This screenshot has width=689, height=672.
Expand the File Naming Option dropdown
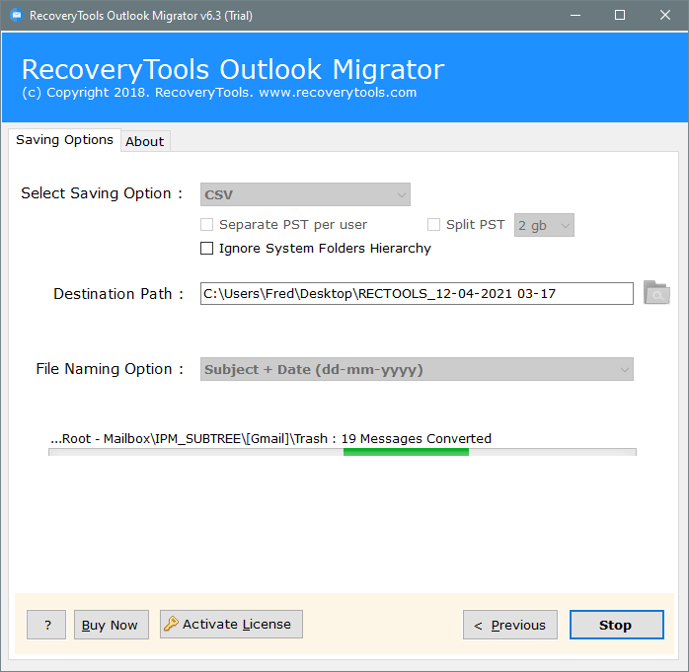pos(417,369)
